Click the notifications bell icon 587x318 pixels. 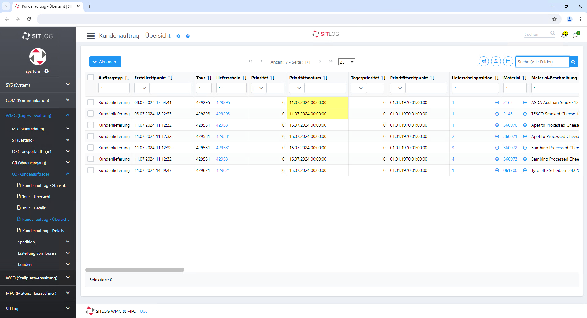click(564, 35)
